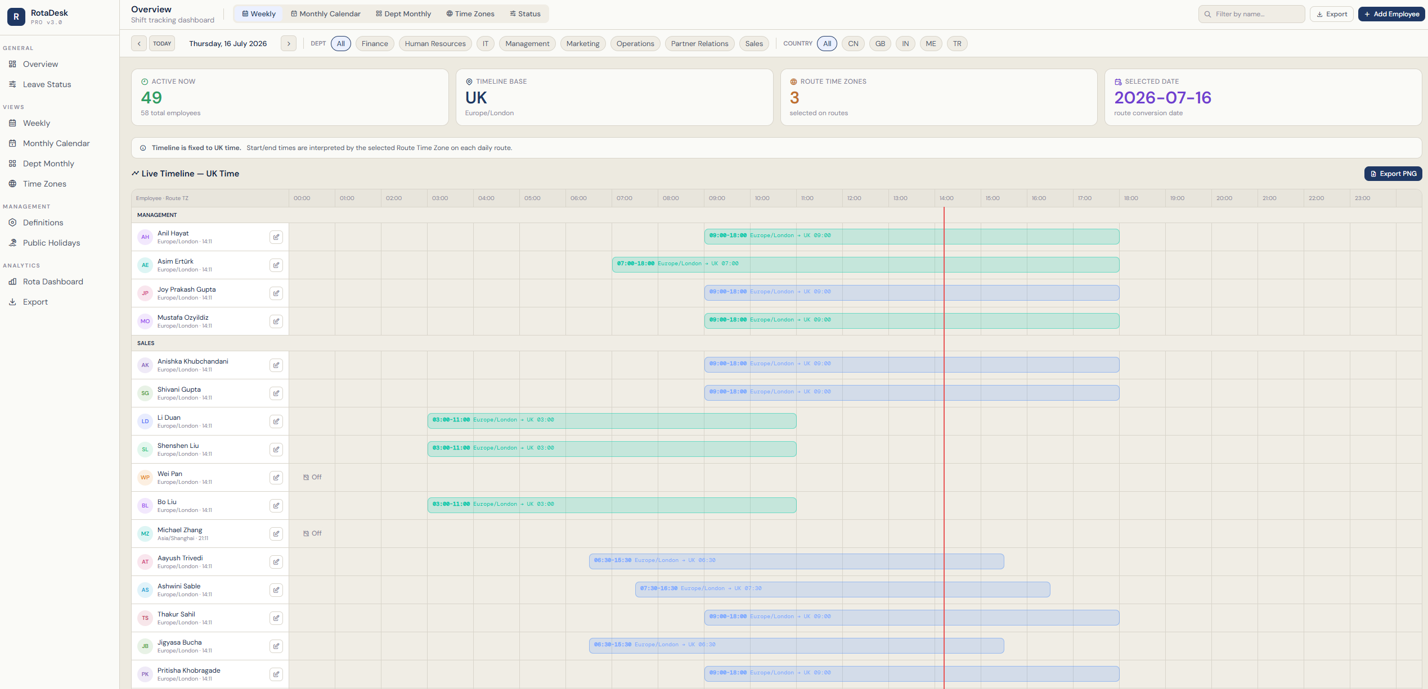The image size is (1428, 689).
Task: Filter by country TR
Action: (957, 44)
